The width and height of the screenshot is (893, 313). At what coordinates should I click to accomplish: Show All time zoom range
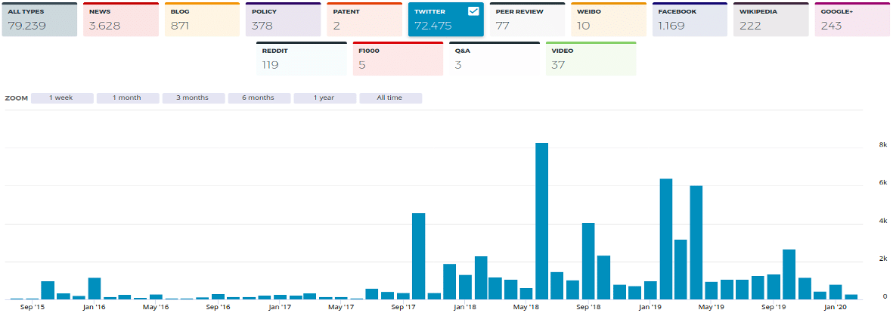[390, 98]
